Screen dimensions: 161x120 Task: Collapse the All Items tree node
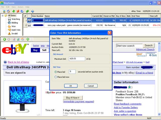tap(3, 15)
